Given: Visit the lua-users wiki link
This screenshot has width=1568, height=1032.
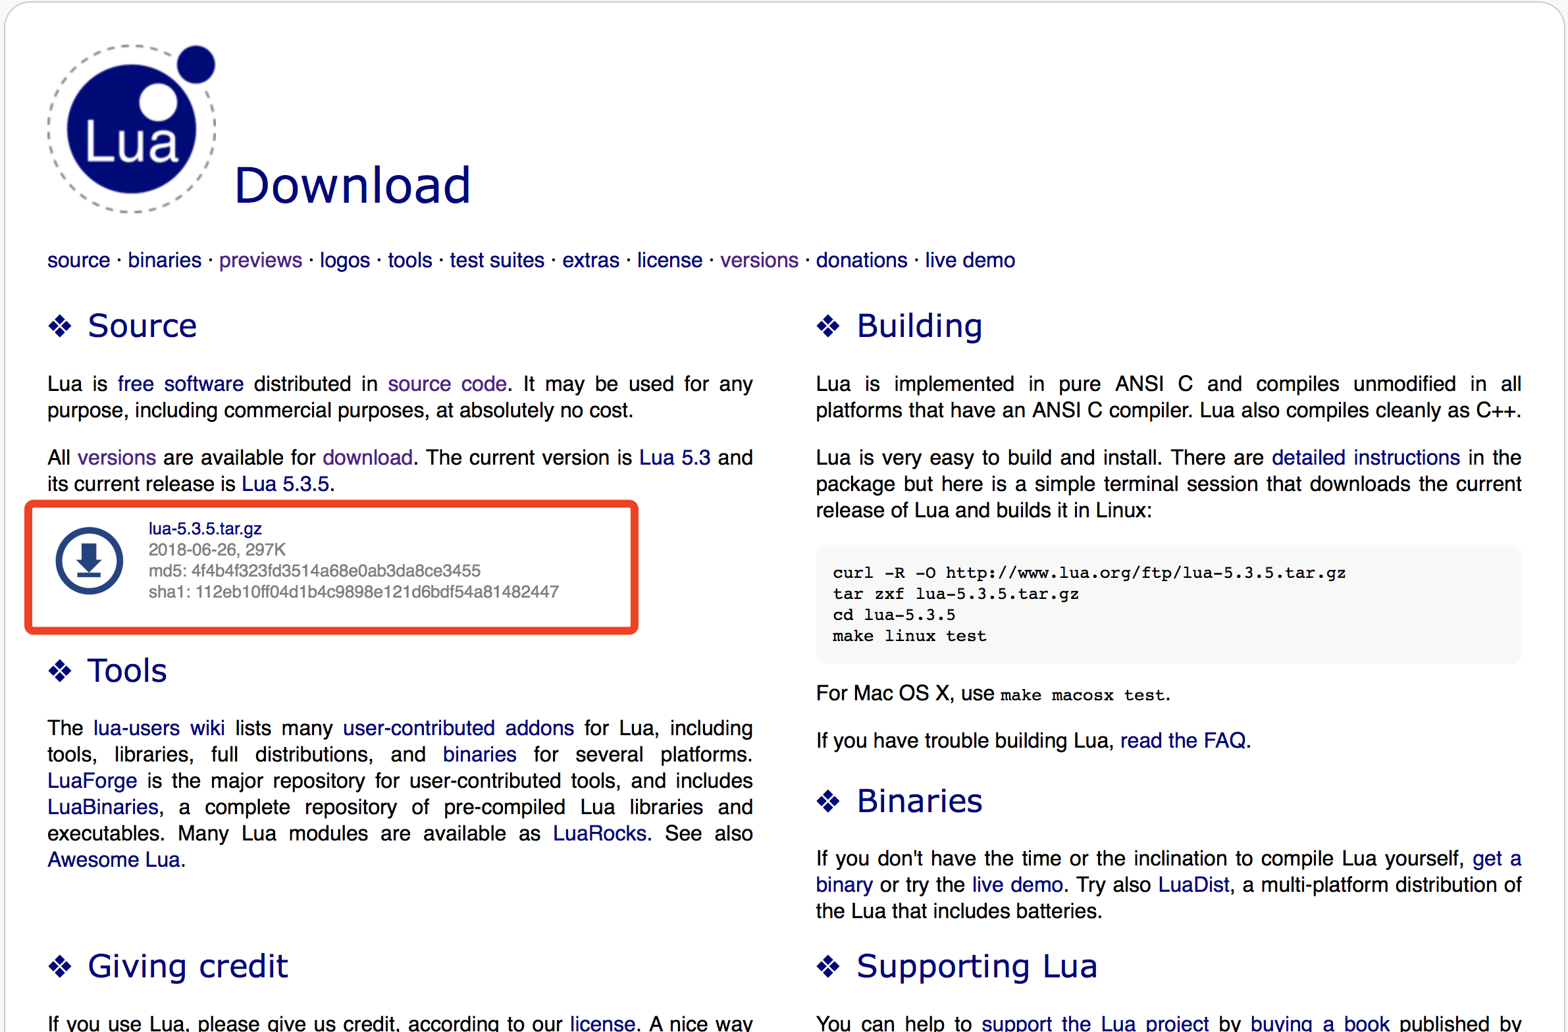Looking at the screenshot, I should tap(159, 728).
